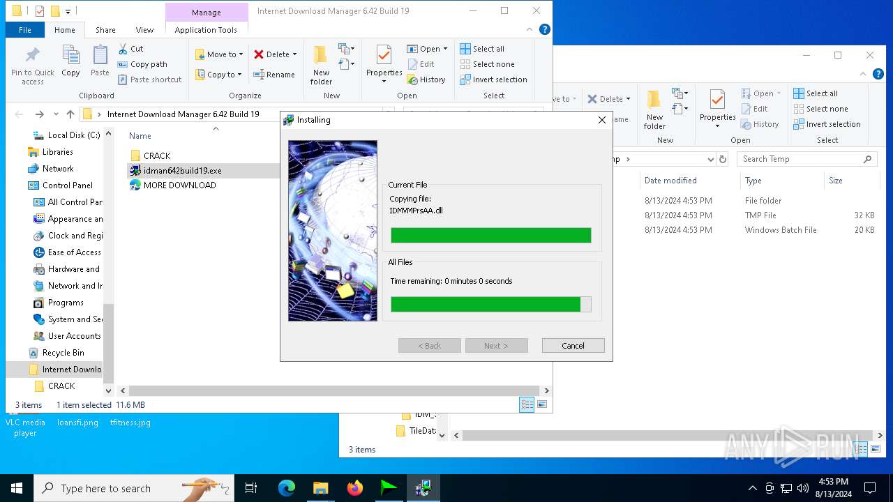Select Local Disk (C:) in navigation tree

coord(73,135)
